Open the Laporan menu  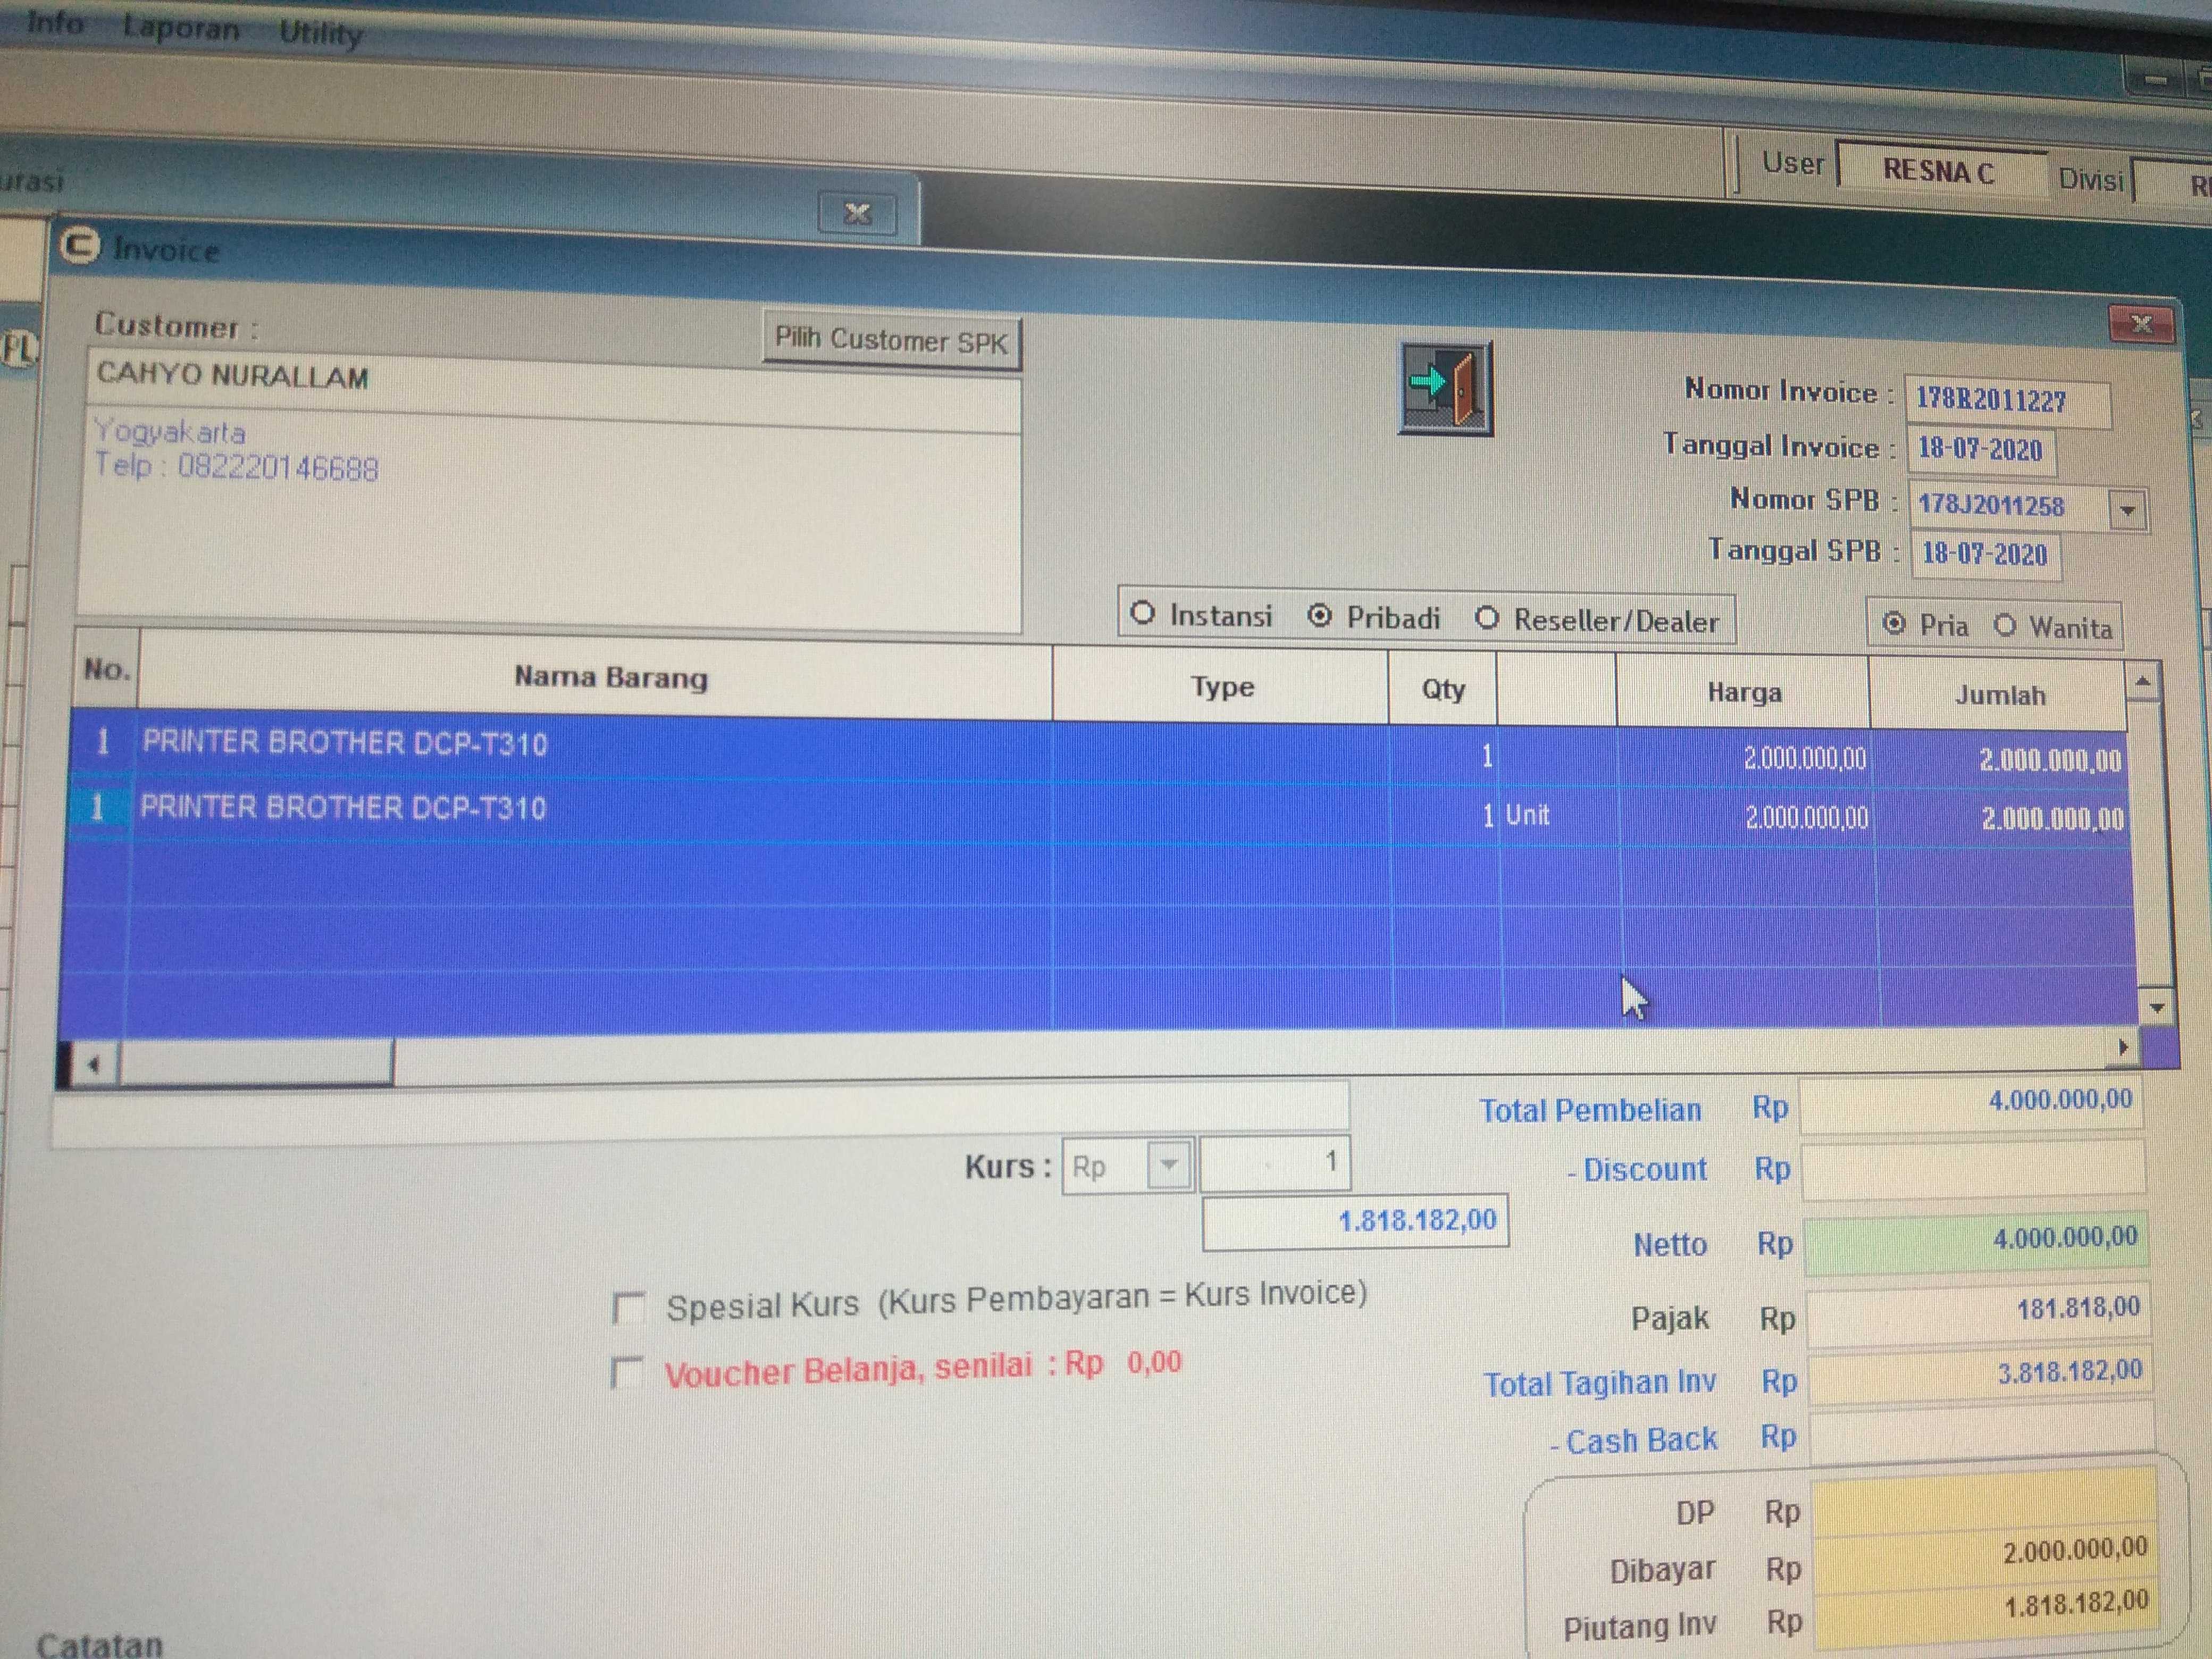tap(181, 28)
